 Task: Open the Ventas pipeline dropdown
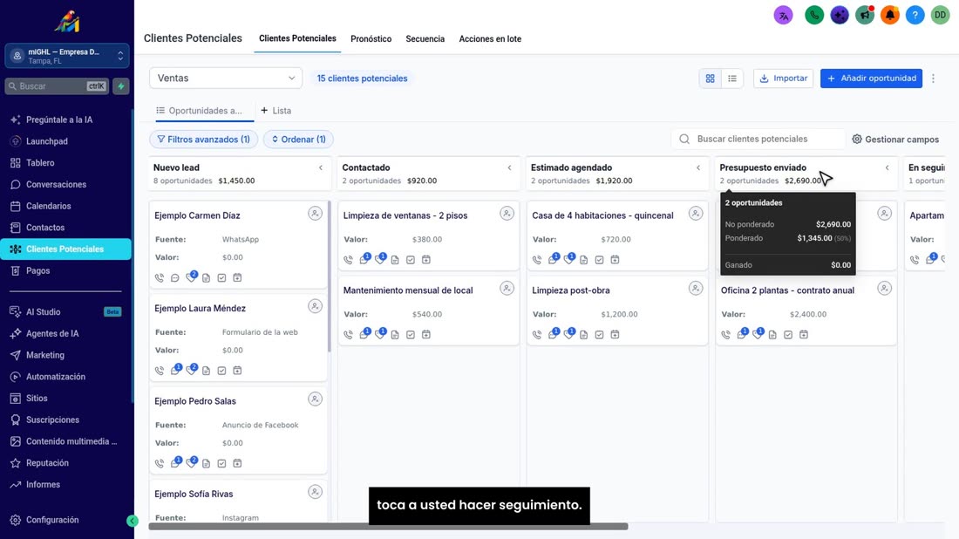click(226, 78)
